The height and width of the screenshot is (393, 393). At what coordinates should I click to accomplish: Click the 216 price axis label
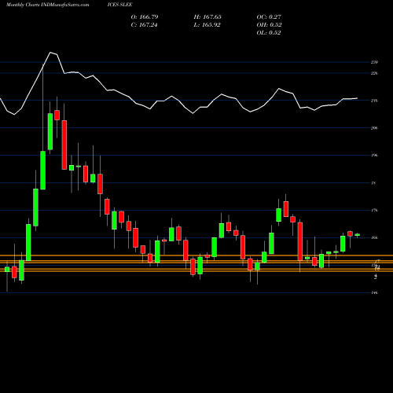374,101
